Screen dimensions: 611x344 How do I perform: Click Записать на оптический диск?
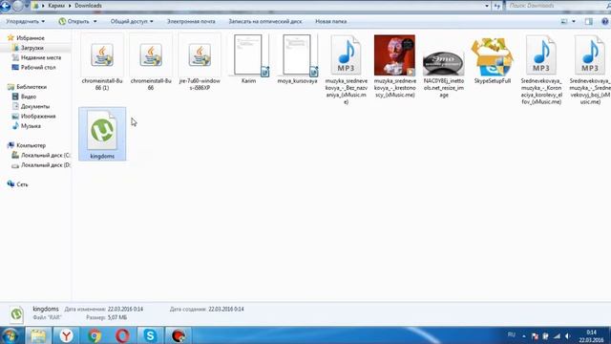point(265,21)
